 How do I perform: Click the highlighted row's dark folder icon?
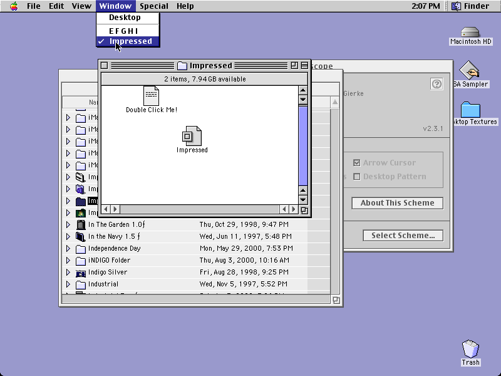point(81,201)
